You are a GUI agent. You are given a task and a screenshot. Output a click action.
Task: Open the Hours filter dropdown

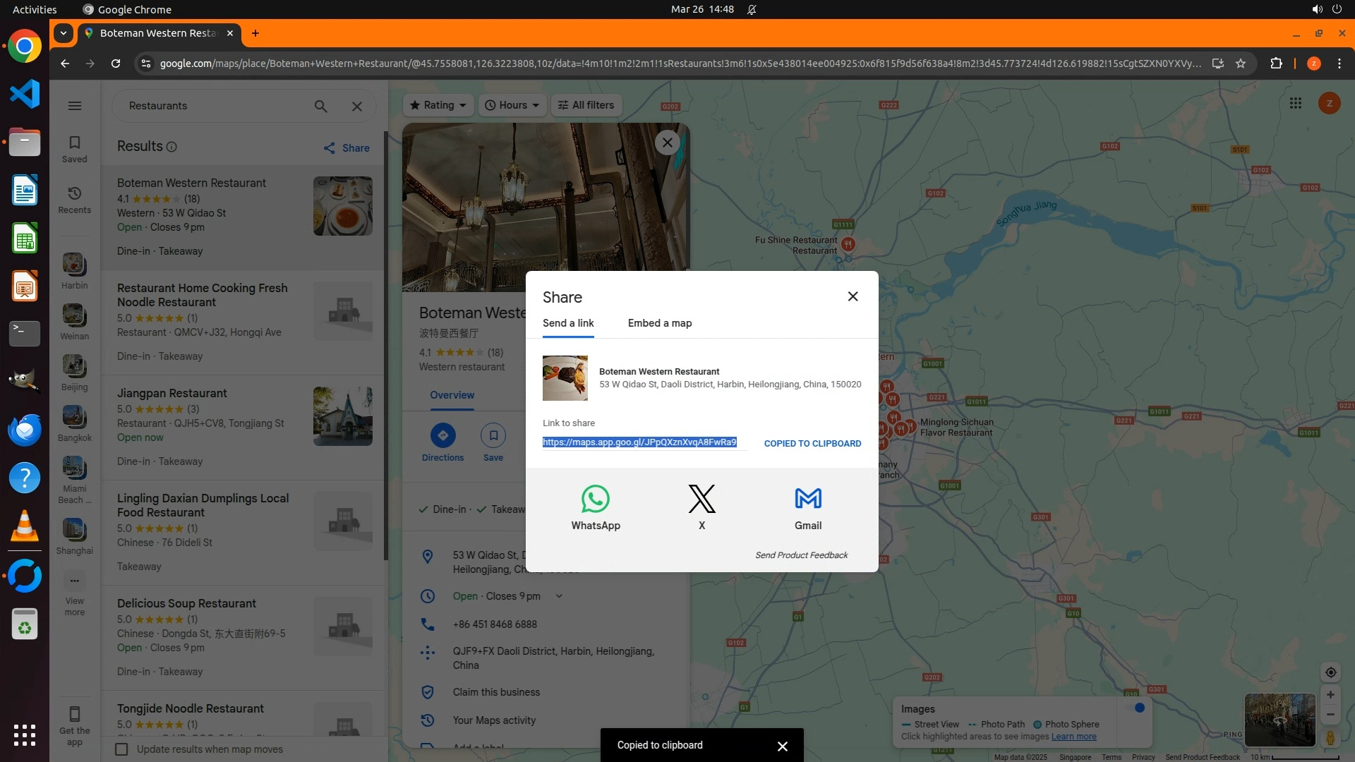512,105
